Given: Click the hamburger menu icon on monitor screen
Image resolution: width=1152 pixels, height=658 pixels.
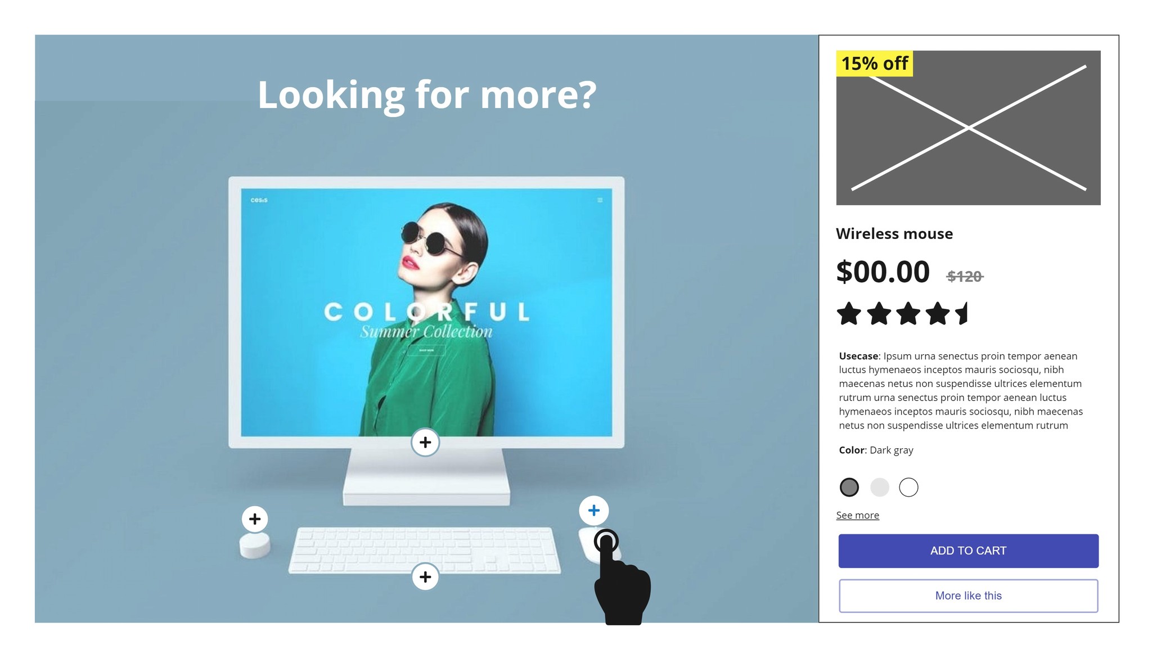Looking at the screenshot, I should point(600,200).
